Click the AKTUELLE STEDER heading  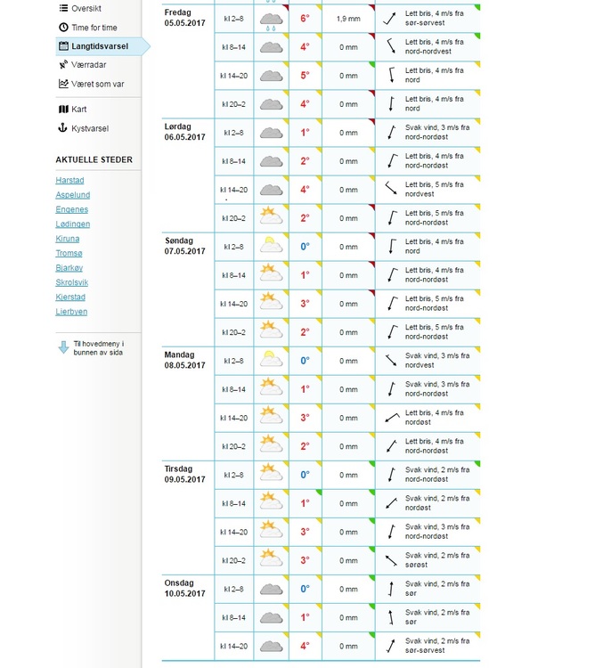pos(94,159)
